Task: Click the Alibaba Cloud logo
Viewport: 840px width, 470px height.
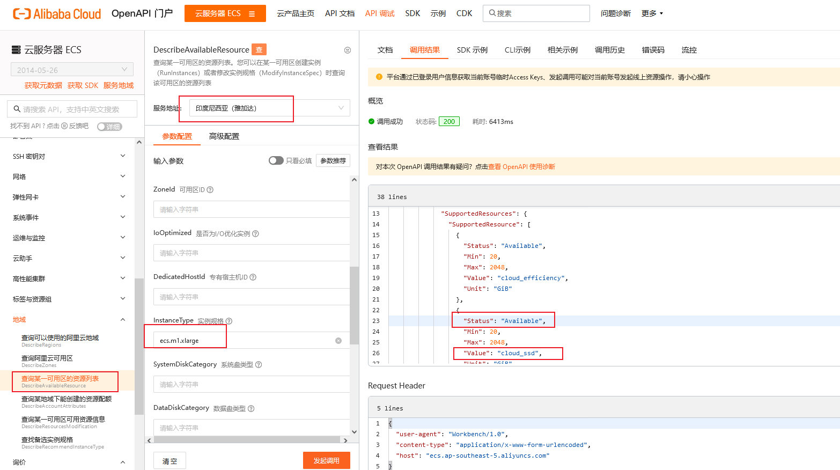Action: [x=57, y=14]
